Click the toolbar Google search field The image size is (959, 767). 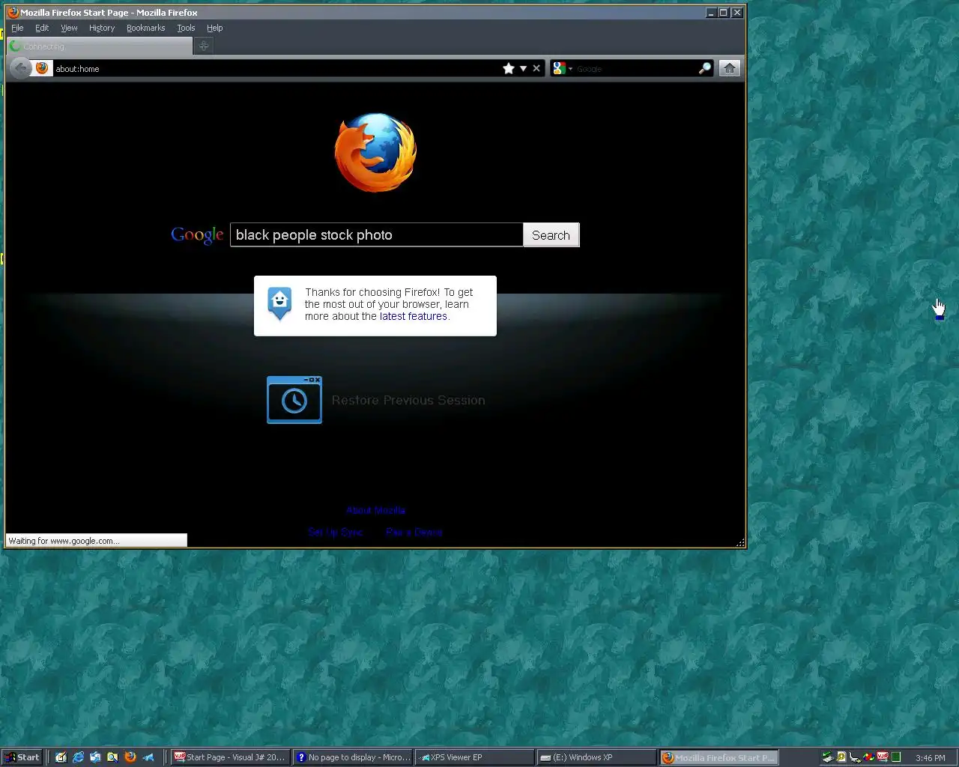tap(635, 68)
